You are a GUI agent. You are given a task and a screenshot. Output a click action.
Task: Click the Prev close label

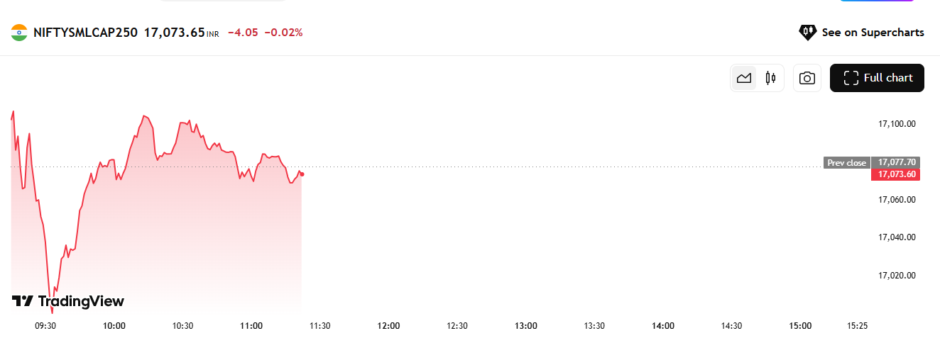(x=846, y=163)
